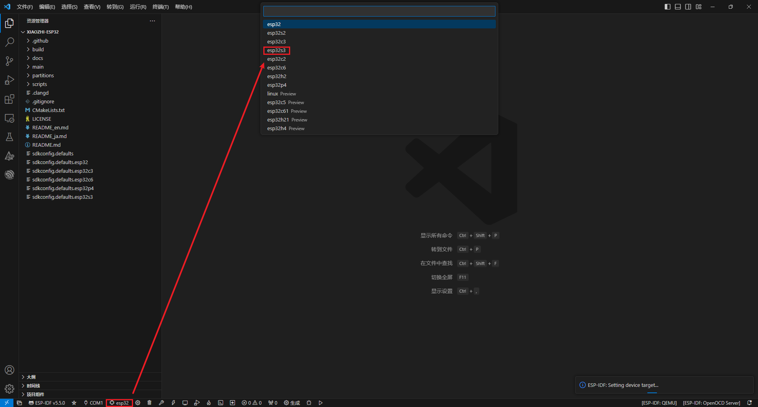Screen dimensions: 758x407
Task: Open the 查看(V) menu
Action: coord(92,7)
